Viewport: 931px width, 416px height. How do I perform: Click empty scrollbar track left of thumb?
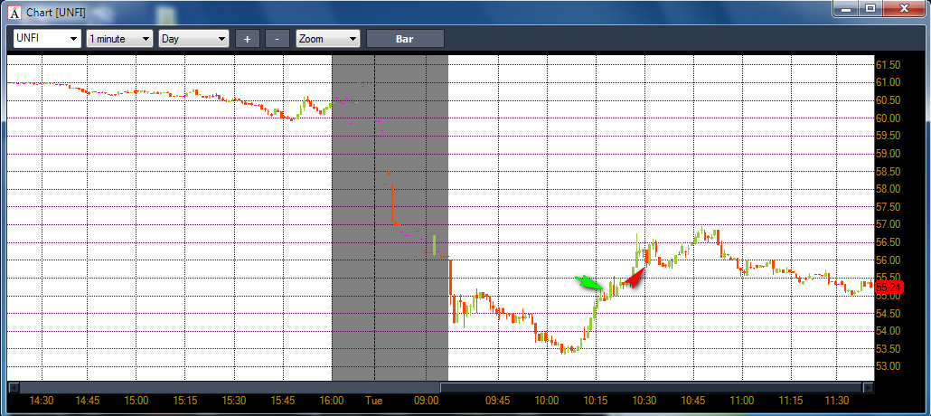point(229,387)
